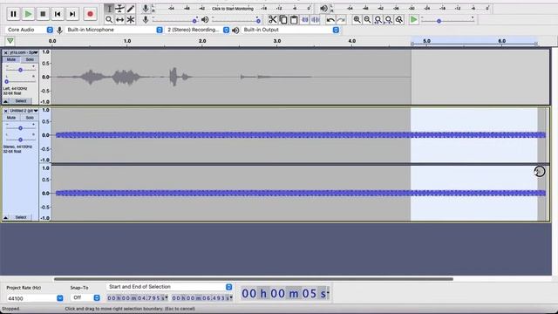This screenshot has width=558, height=314.
Task: Open the record meter microphone menu
Action: 146,9
